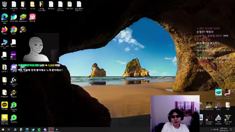Select the games folder beside Thief Simulator 2
The height and width of the screenshot is (132, 235).
(228, 106)
